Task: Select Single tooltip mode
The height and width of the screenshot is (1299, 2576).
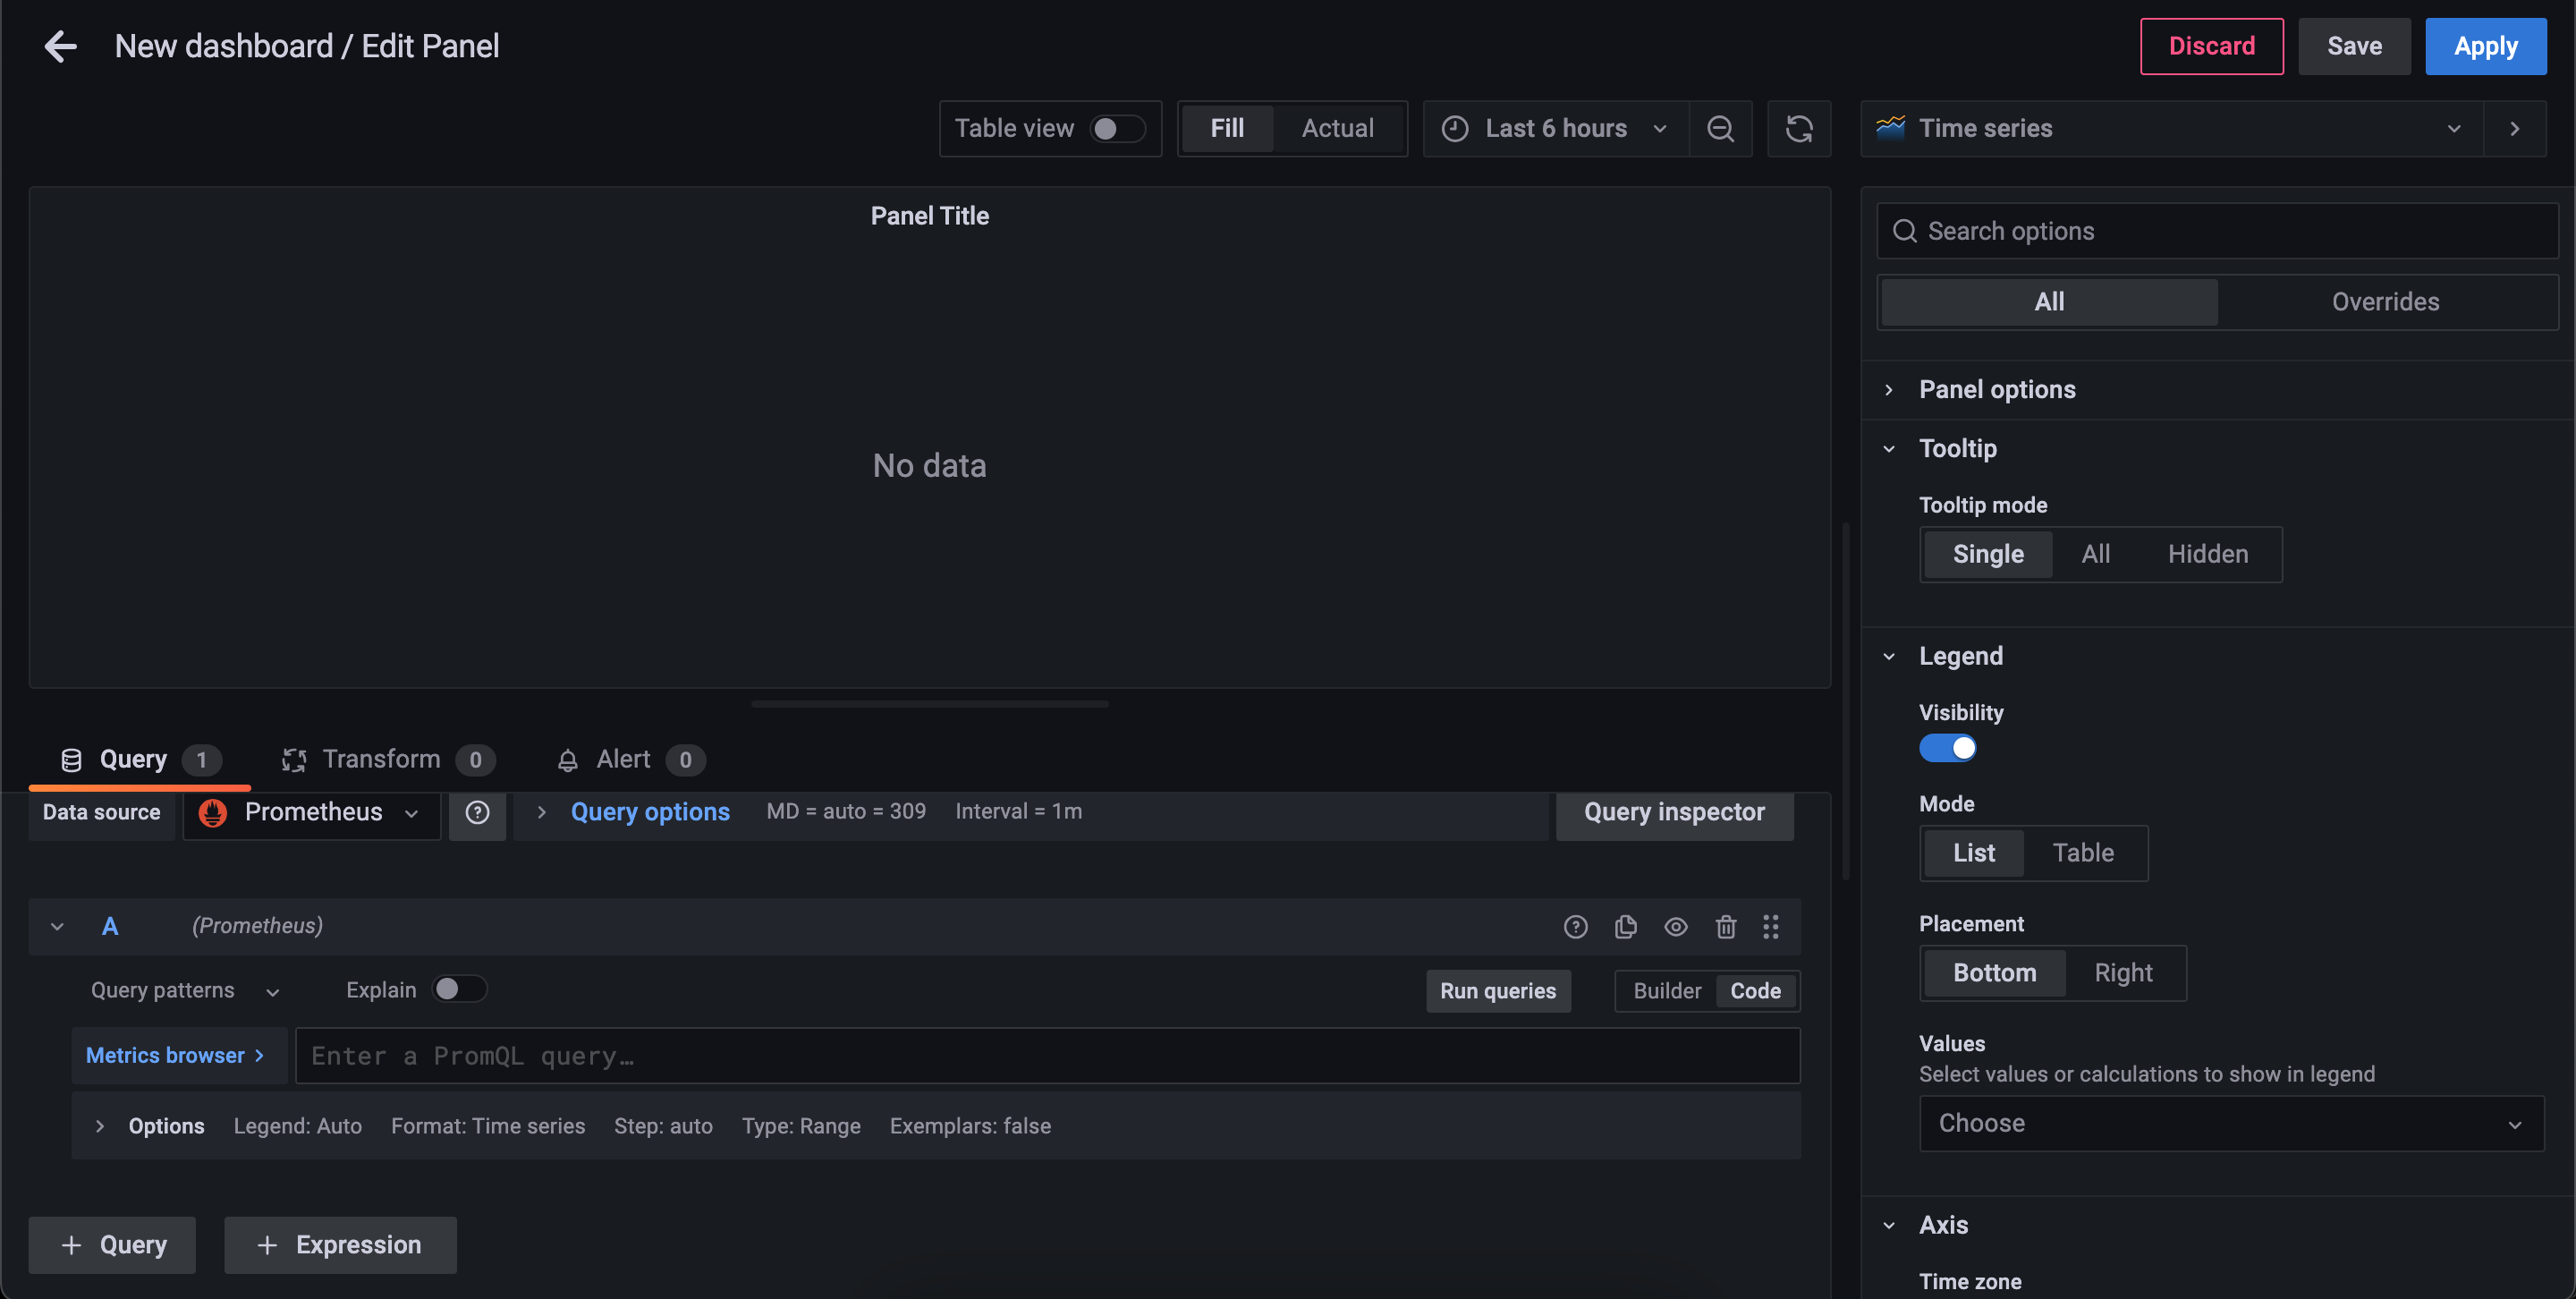Action: pos(1988,554)
